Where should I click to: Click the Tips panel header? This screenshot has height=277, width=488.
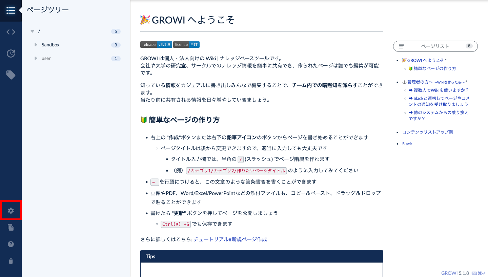(x=262, y=256)
